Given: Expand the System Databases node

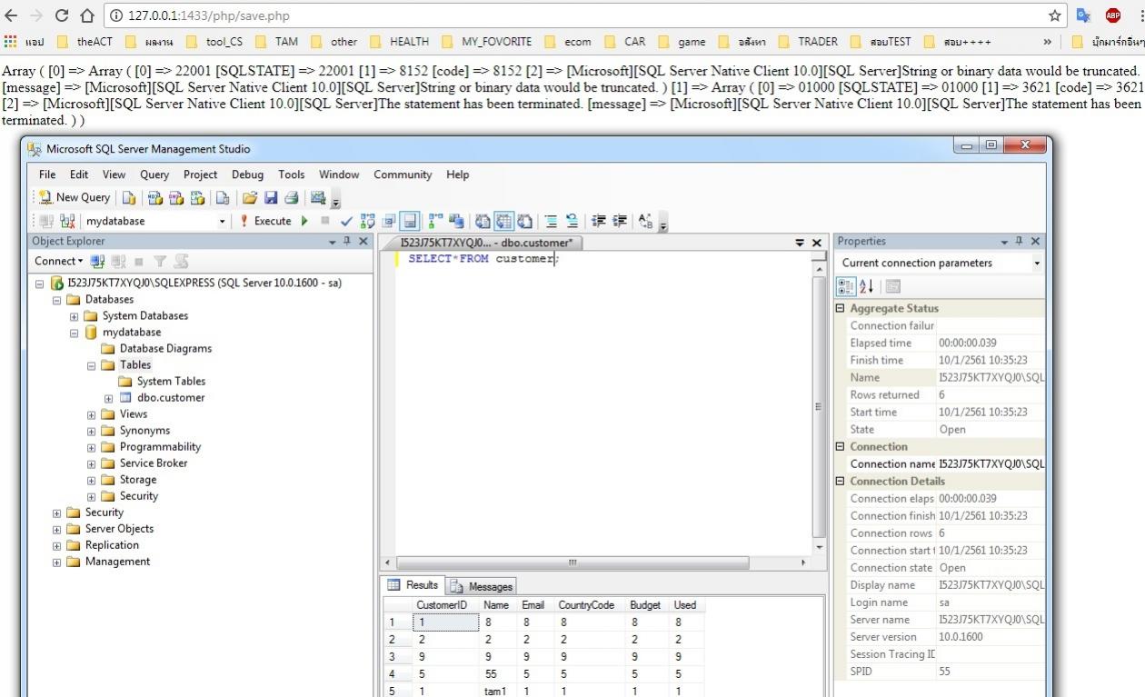Looking at the screenshot, I should tap(75, 316).
